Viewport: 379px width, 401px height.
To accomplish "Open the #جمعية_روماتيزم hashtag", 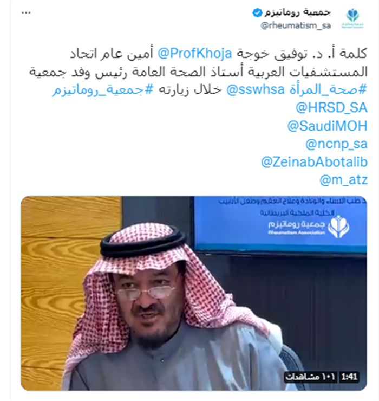I will 103,90.
